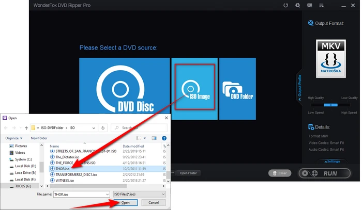Click the output path browse ellipsis button
The image size is (362, 210).
(172, 173)
